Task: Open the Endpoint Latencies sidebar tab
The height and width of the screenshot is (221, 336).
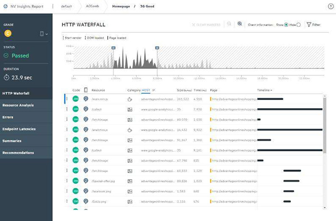Action: click(x=26, y=129)
